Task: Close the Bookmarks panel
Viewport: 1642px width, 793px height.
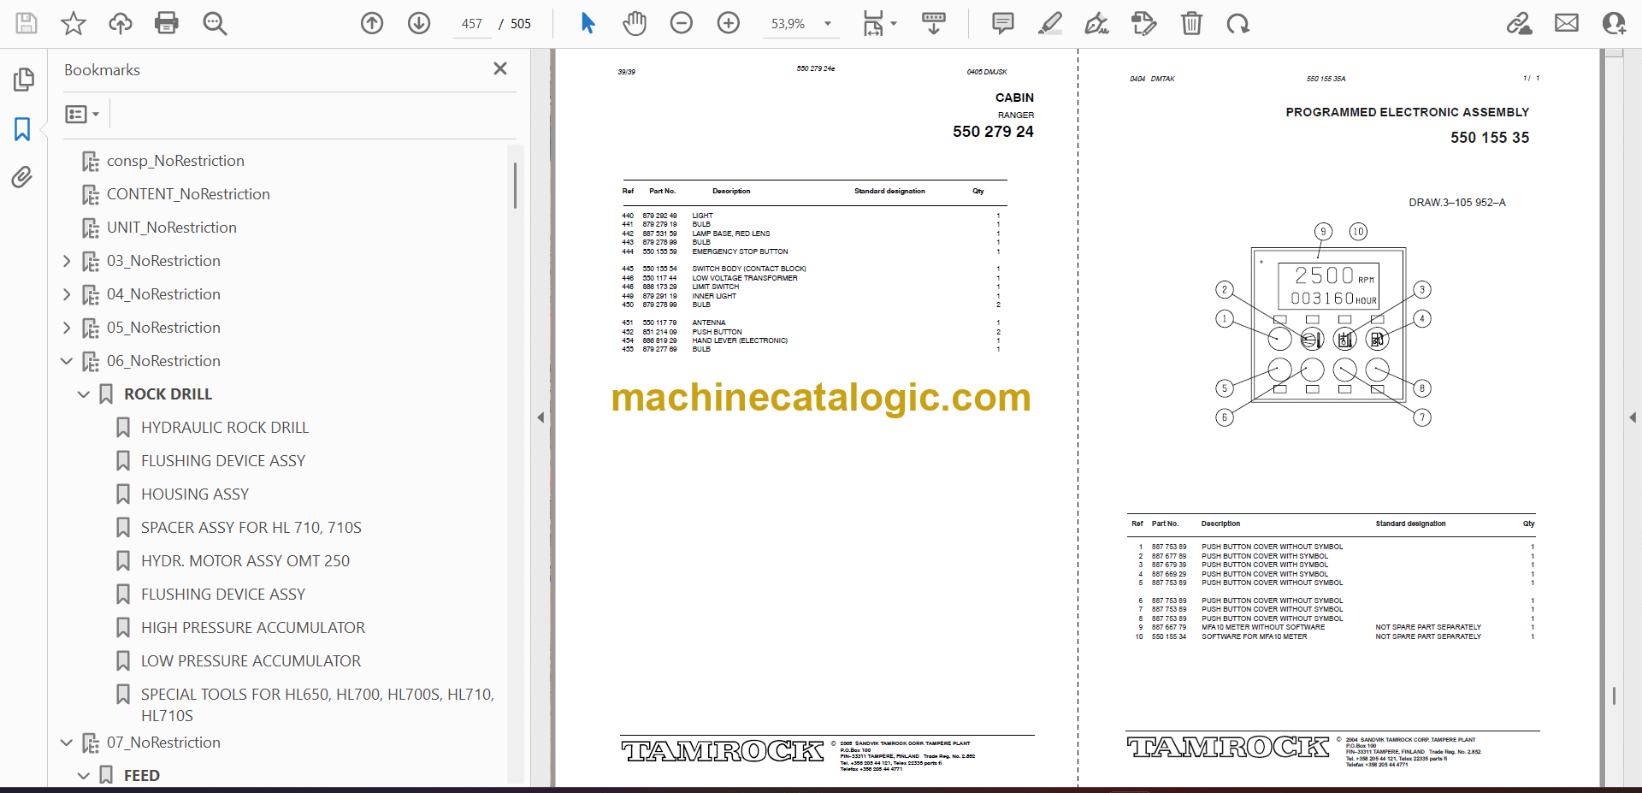Action: pos(500,68)
